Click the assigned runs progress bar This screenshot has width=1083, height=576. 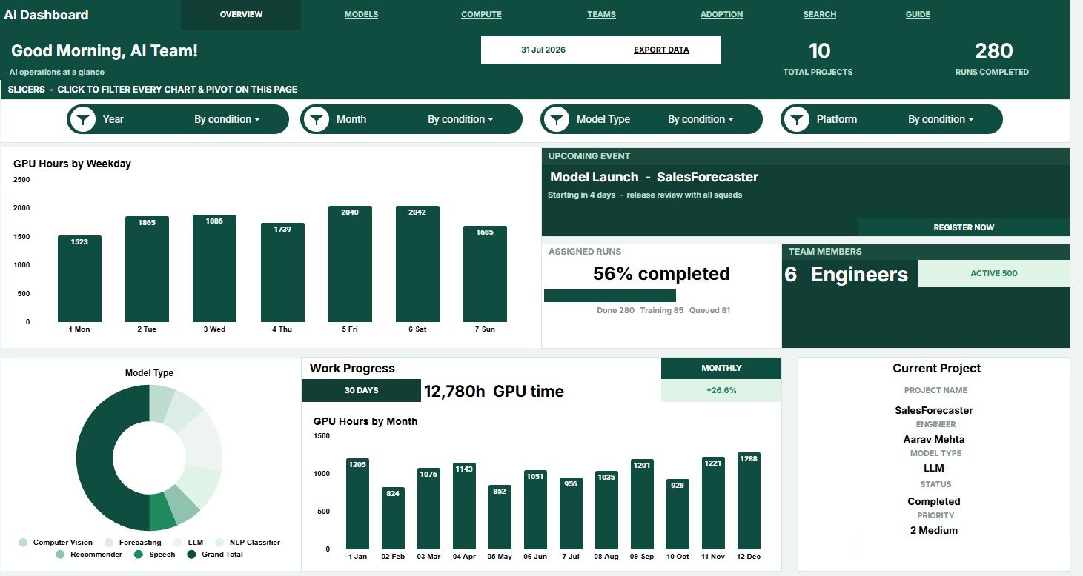click(609, 295)
